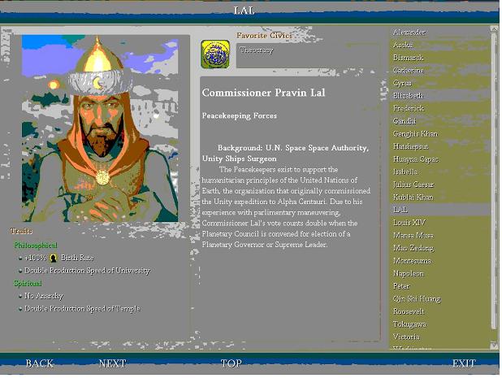The width and height of the screenshot is (502, 378).
Task: Select Genghis Khan in leader list
Action: coord(415,133)
